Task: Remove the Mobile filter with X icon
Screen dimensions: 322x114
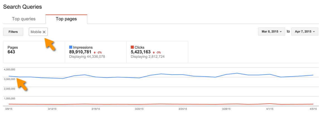Action: (44, 32)
